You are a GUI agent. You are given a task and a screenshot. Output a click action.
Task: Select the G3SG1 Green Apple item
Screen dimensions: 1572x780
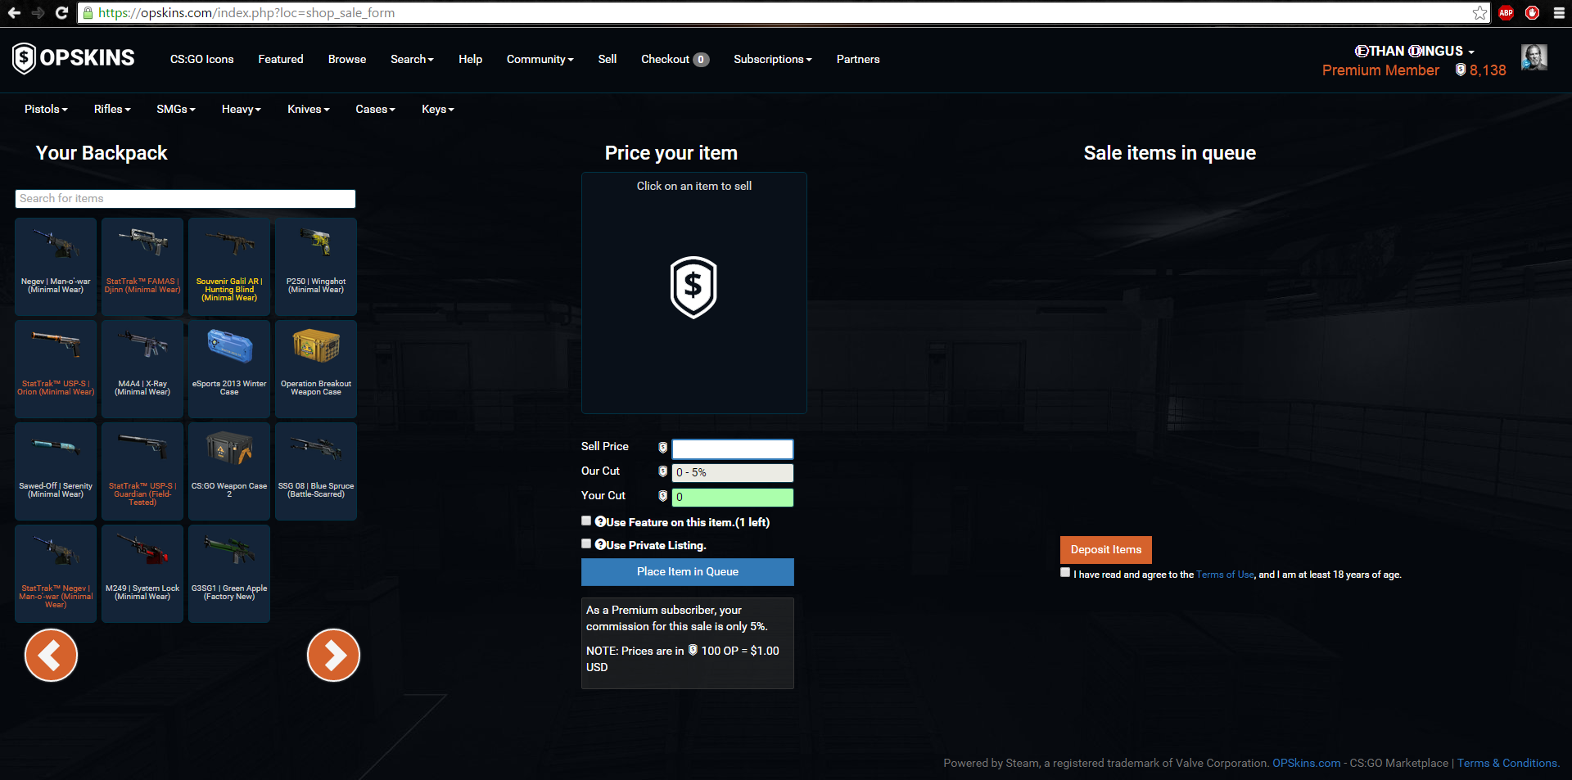click(229, 574)
